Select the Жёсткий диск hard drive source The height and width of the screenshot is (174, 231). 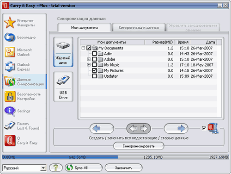[x=63, y=52]
